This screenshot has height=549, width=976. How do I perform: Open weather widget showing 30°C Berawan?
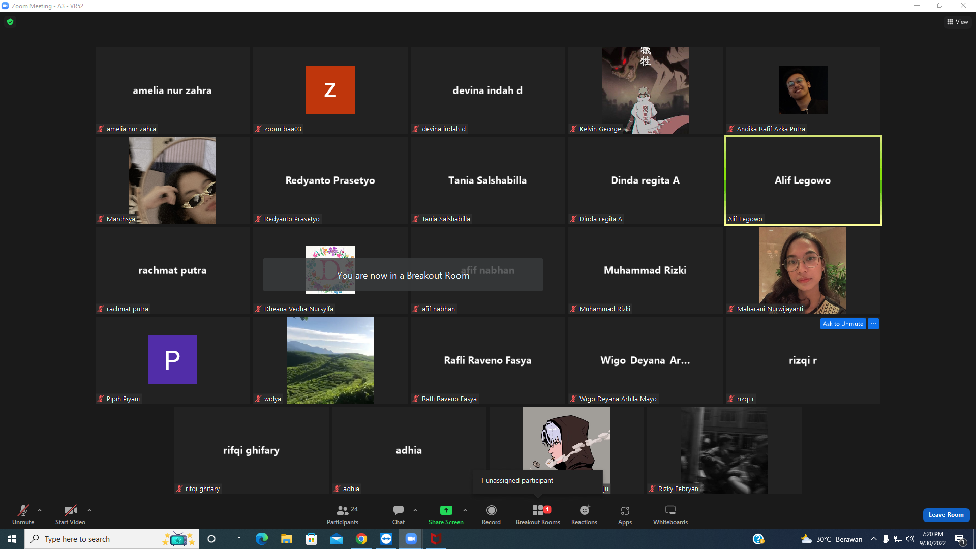[x=832, y=539]
